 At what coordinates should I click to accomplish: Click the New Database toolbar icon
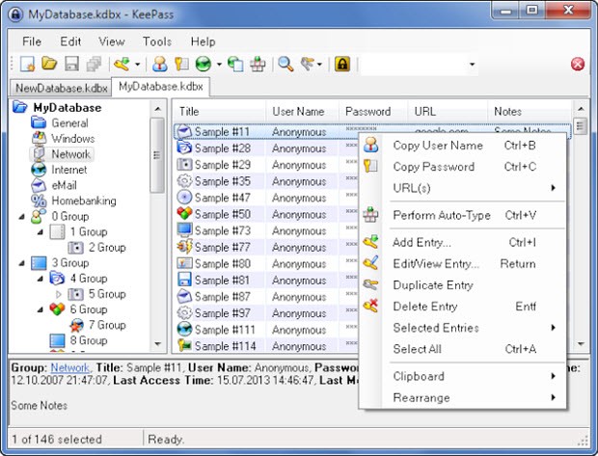[x=27, y=64]
